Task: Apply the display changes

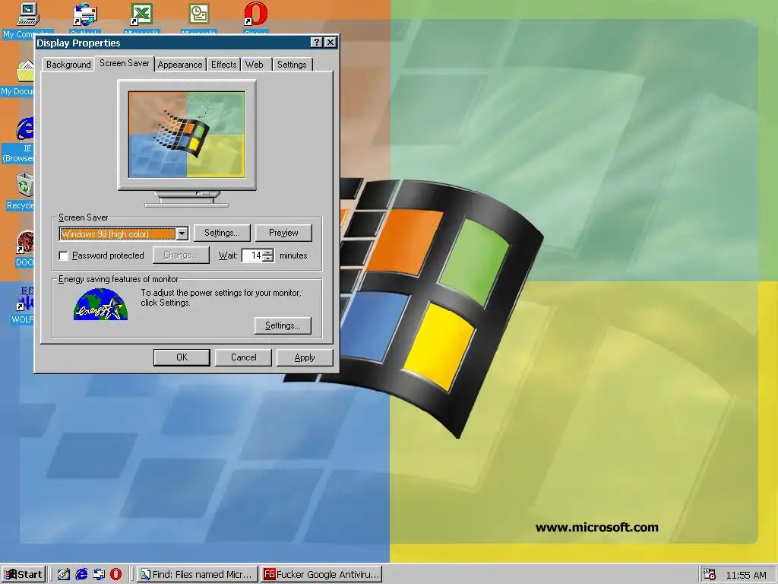Action: pos(304,357)
